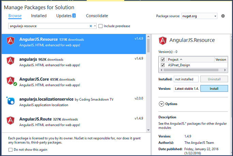Switch to the Browse tab
The height and width of the screenshot is (156, 233).
point(15,16)
